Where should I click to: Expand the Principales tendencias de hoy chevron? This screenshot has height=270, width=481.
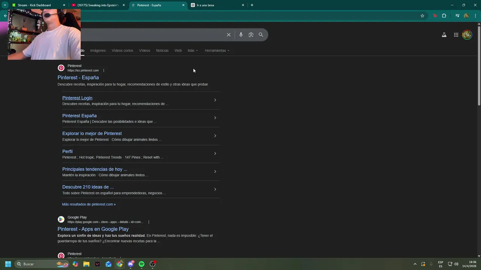215,171
